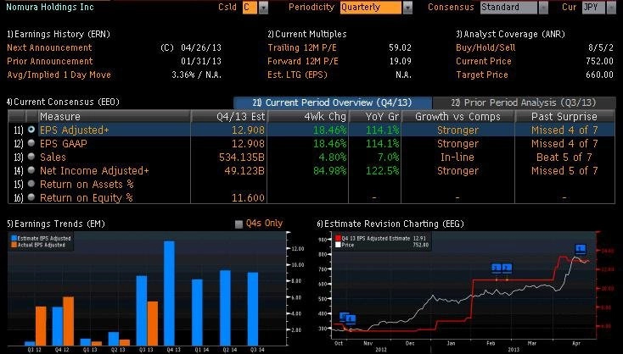Click Trailing 12M P/E value 59.02
The image size is (623, 354).
[400, 47]
